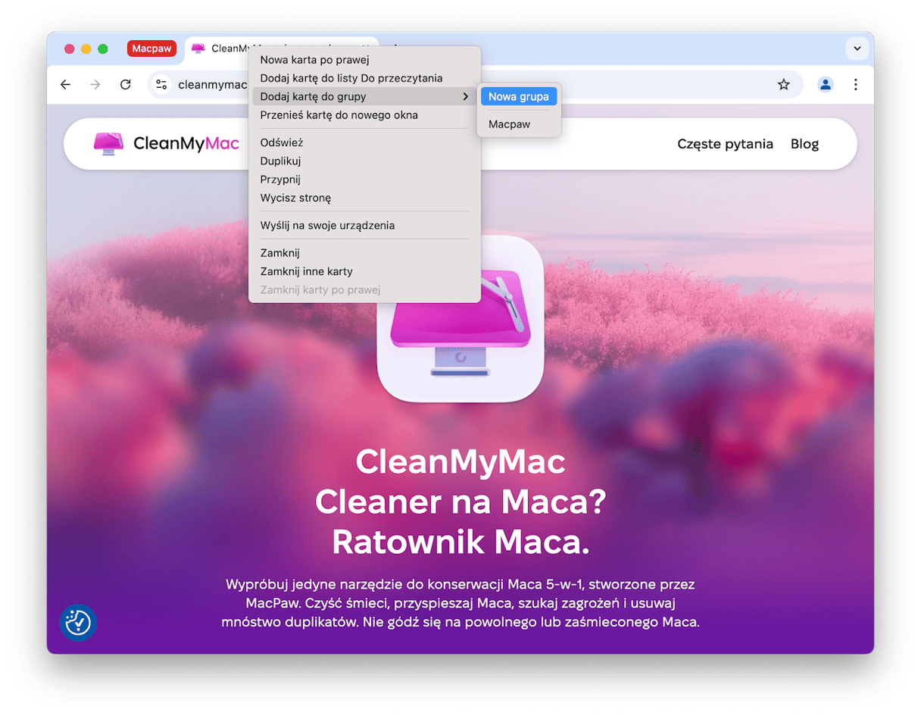Select 'Dodaj kartę do listy Do przeczytania'
Image resolution: width=921 pixels, height=716 pixels.
pyautogui.click(x=365, y=78)
